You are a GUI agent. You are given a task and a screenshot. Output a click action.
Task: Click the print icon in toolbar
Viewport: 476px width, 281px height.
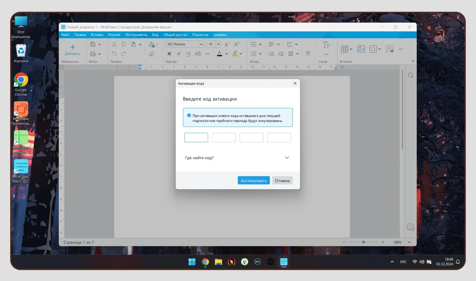pyautogui.click(x=93, y=54)
